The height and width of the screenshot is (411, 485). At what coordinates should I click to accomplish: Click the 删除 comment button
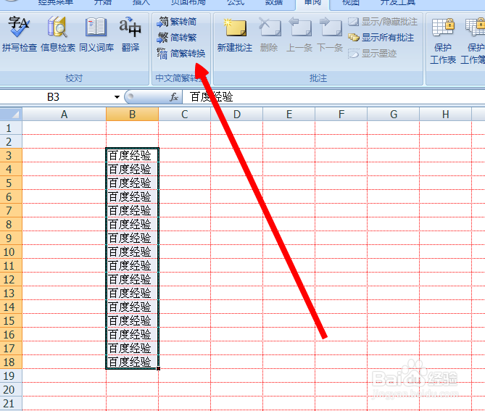[x=269, y=34]
